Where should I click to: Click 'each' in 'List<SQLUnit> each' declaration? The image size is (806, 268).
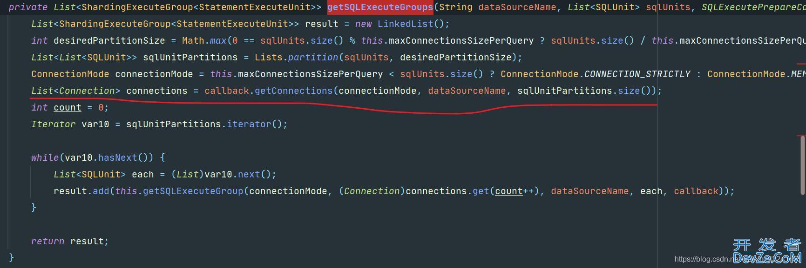pyautogui.click(x=142, y=174)
